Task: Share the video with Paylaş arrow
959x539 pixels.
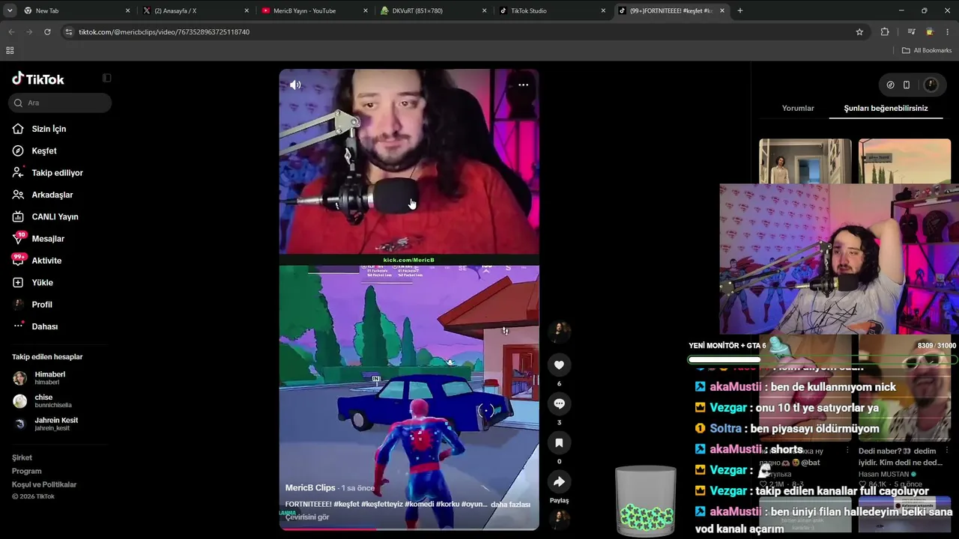Action: point(559,481)
